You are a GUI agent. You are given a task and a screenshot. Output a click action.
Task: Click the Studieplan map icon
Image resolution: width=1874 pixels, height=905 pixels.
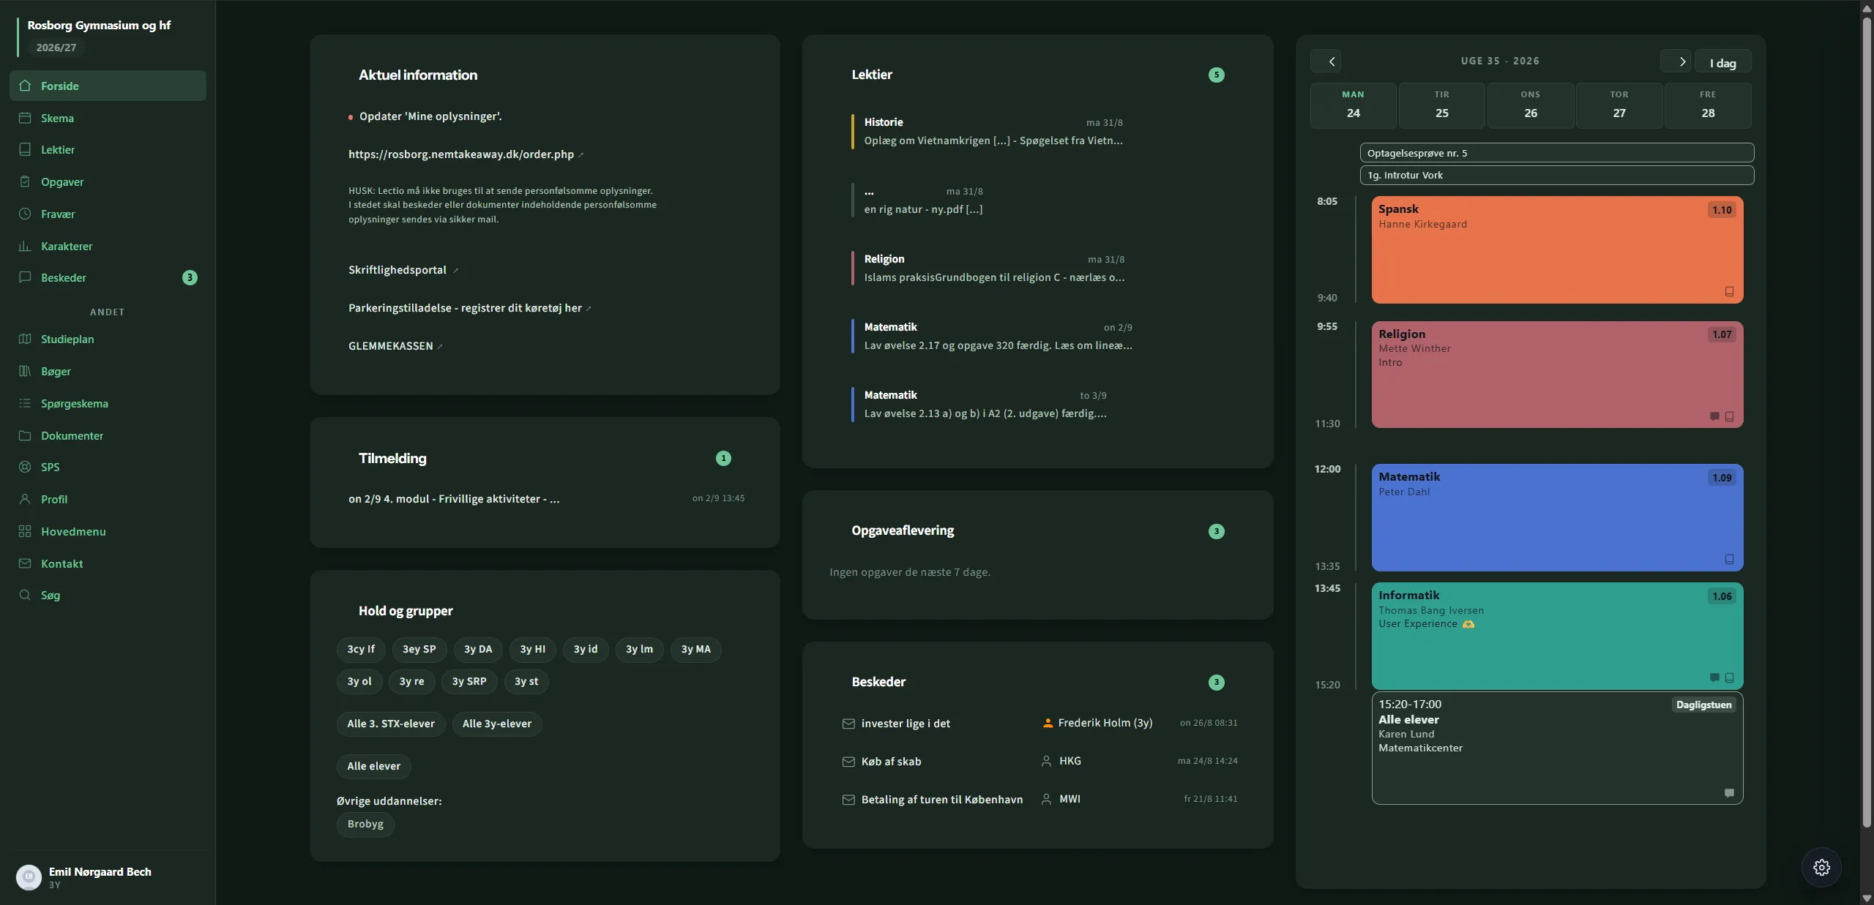[25, 339]
